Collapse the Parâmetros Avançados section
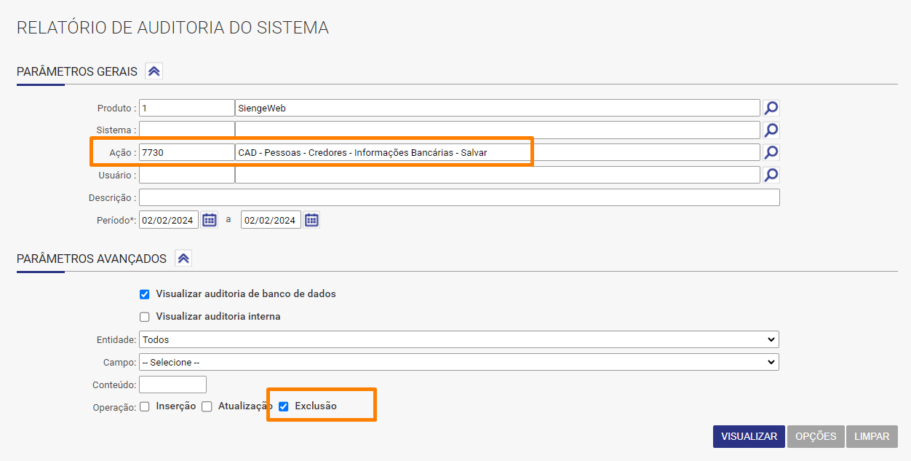The image size is (911, 461). point(183,259)
